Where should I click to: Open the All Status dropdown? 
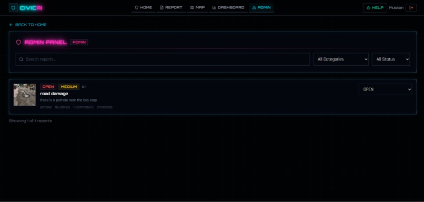(391, 59)
